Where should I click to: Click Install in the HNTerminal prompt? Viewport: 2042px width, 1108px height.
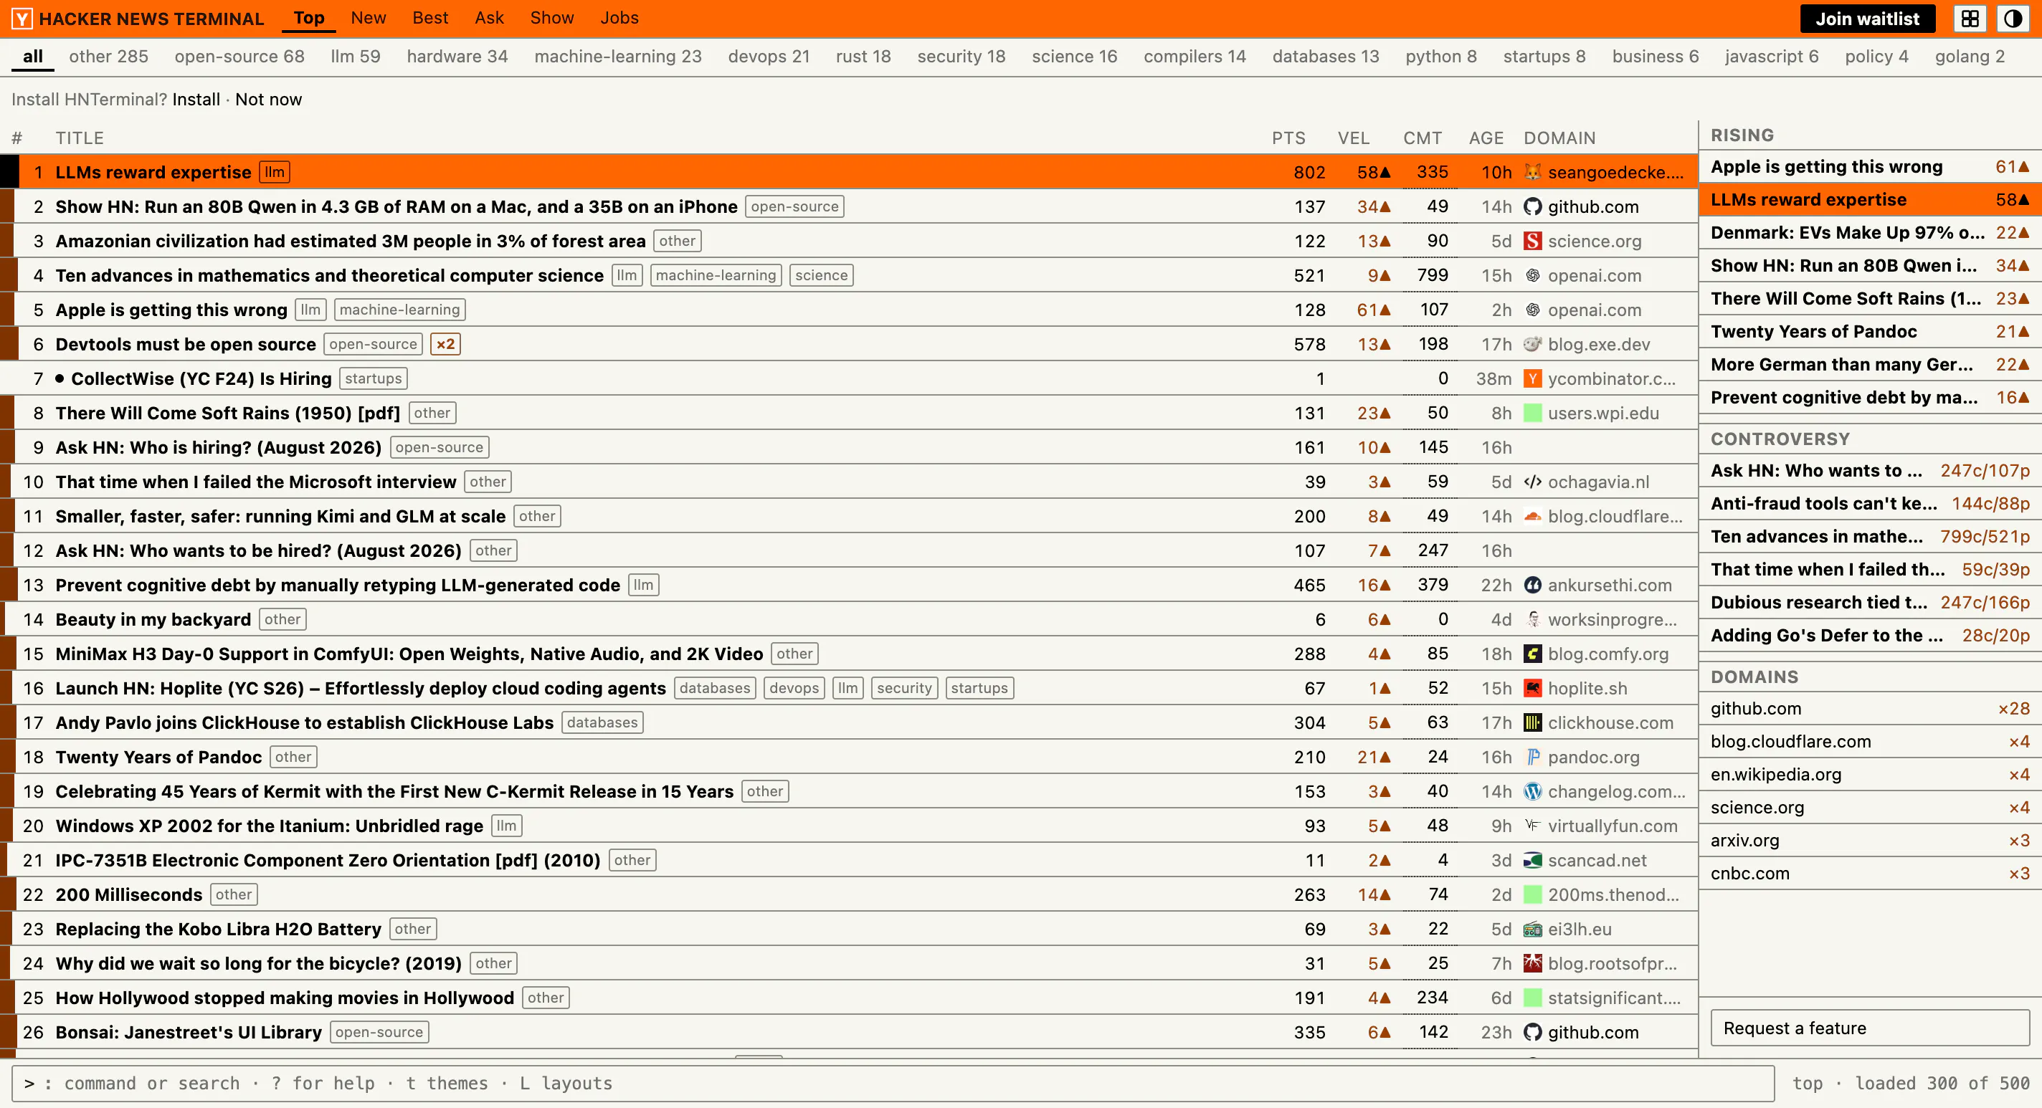(x=196, y=99)
